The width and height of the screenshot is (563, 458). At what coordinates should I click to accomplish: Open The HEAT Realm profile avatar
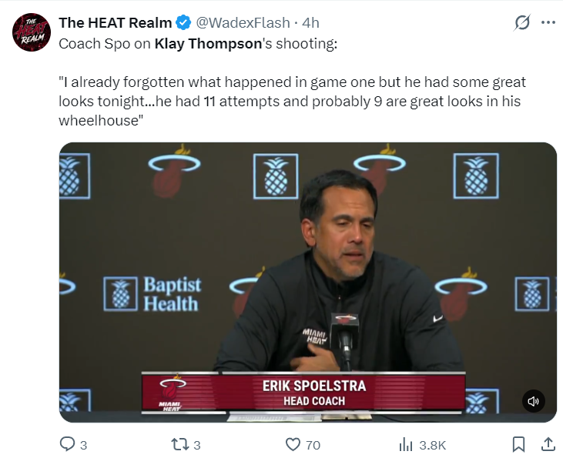[32, 32]
